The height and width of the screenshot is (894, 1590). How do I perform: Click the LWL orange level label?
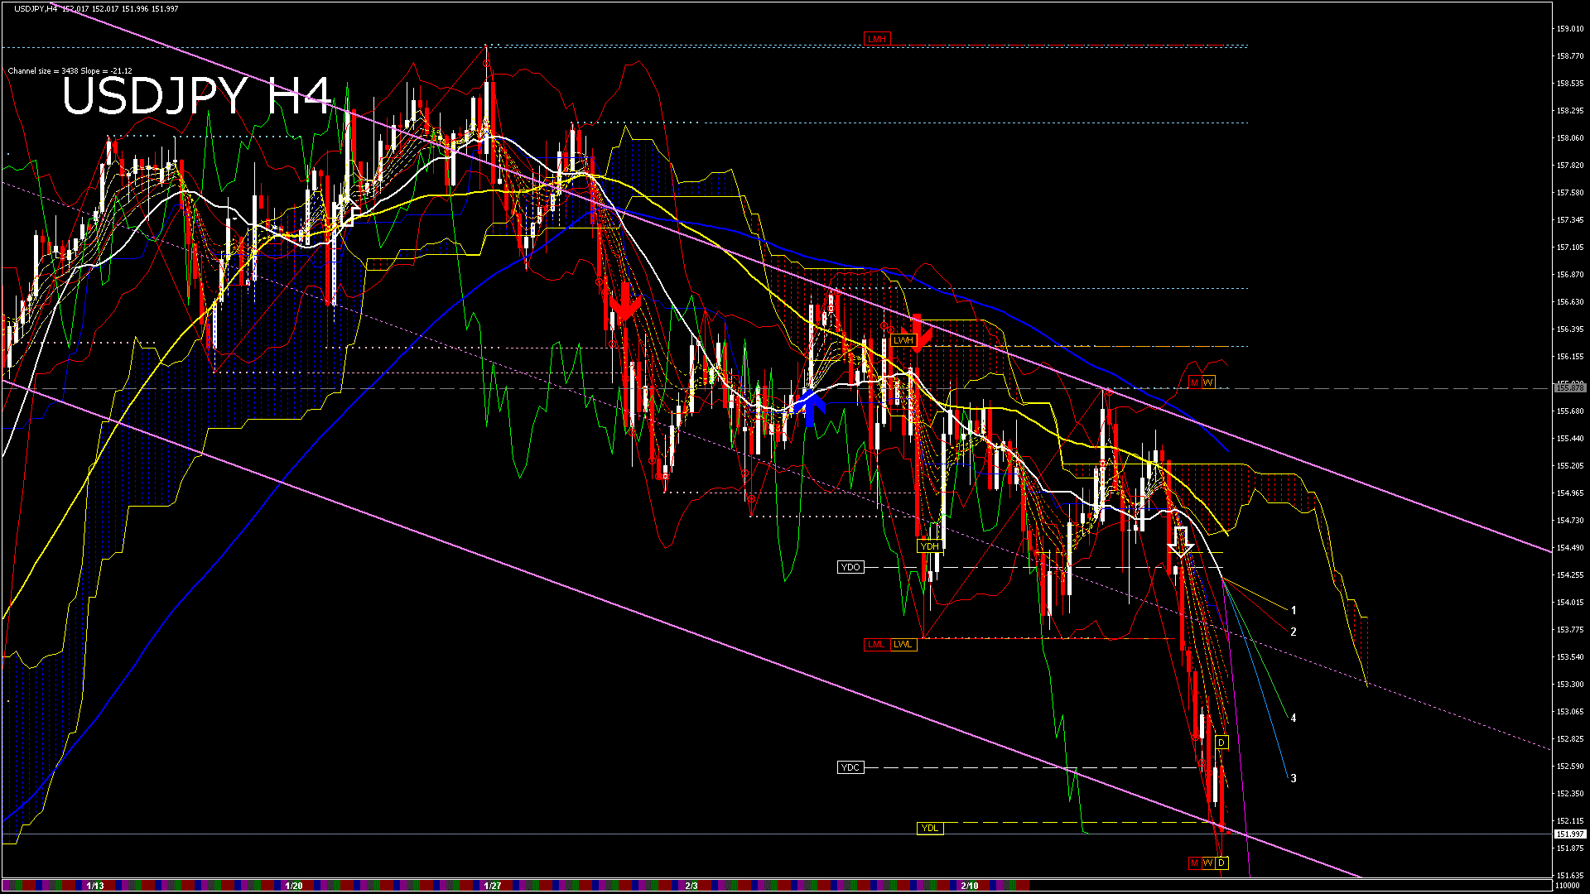pos(903,644)
